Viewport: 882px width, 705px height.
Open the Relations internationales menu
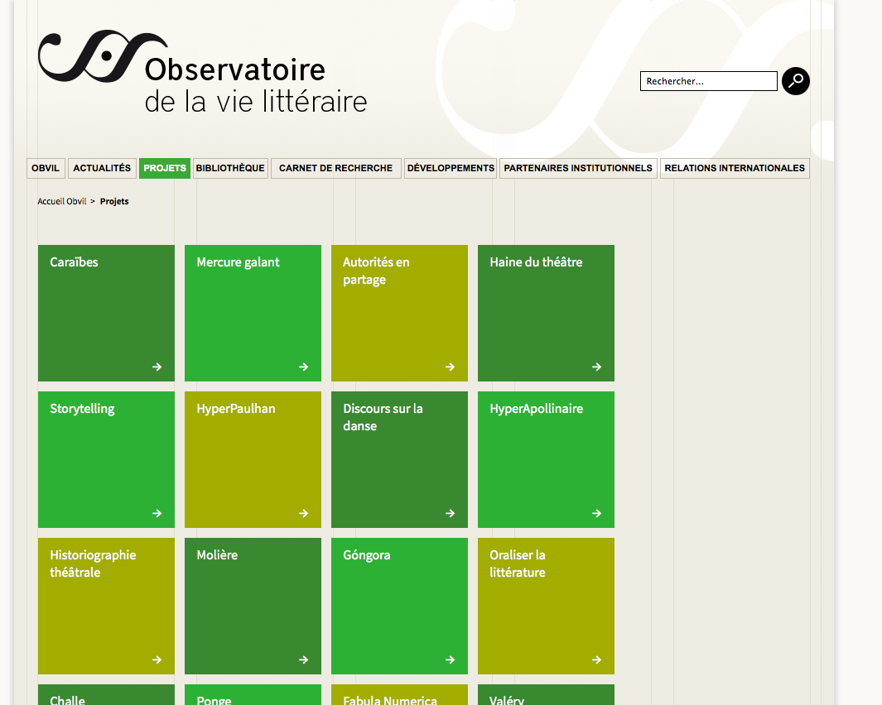pos(735,168)
